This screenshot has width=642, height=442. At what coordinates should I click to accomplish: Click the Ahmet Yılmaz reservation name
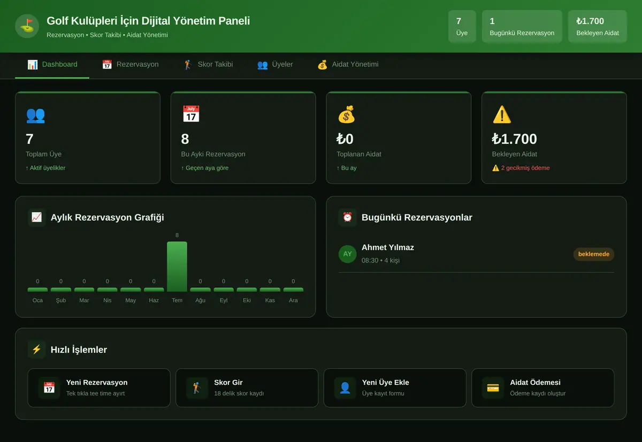pyautogui.click(x=388, y=247)
